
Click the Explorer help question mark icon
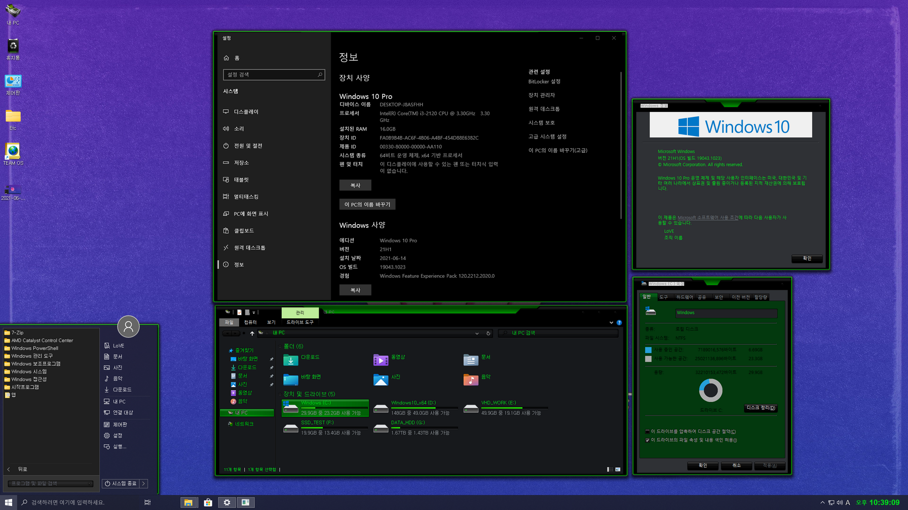[x=619, y=322]
